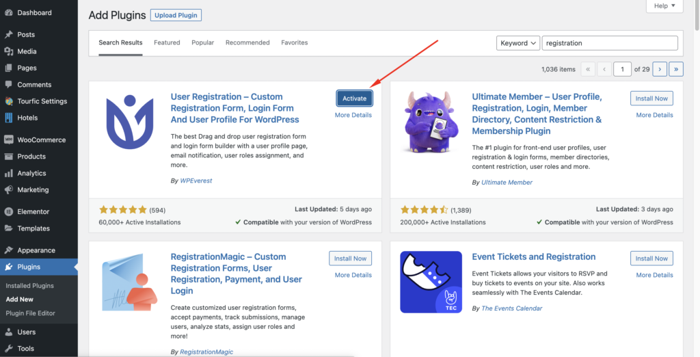Open the Marketing megaphone icon
This screenshot has width=700, height=357.
[x=8, y=189]
